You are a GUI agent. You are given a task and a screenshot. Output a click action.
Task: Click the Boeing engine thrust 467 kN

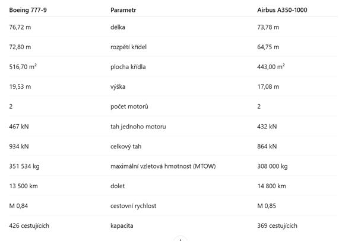pos(19,126)
